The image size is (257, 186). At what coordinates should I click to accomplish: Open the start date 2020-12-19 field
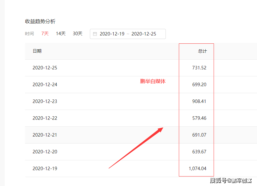pos(112,34)
